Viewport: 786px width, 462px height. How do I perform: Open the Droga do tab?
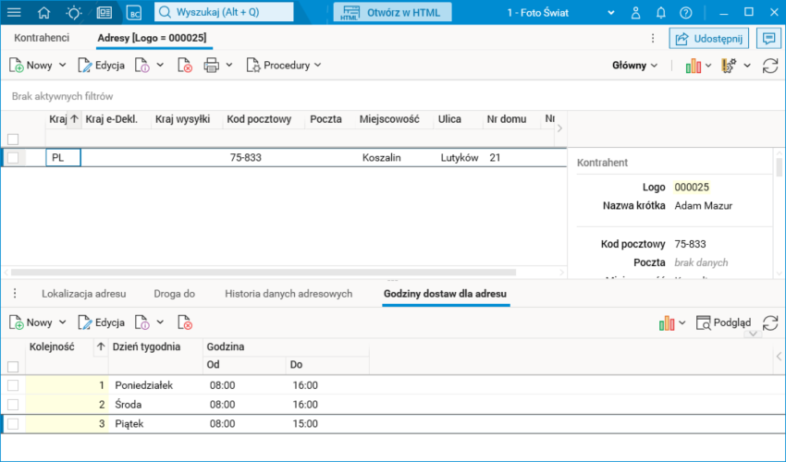(x=175, y=294)
